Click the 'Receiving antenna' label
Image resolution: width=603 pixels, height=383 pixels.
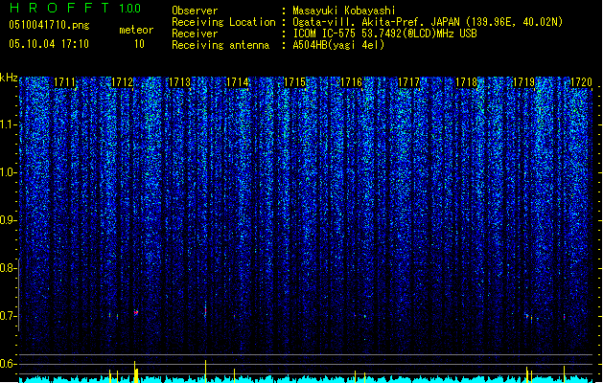click(220, 45)
